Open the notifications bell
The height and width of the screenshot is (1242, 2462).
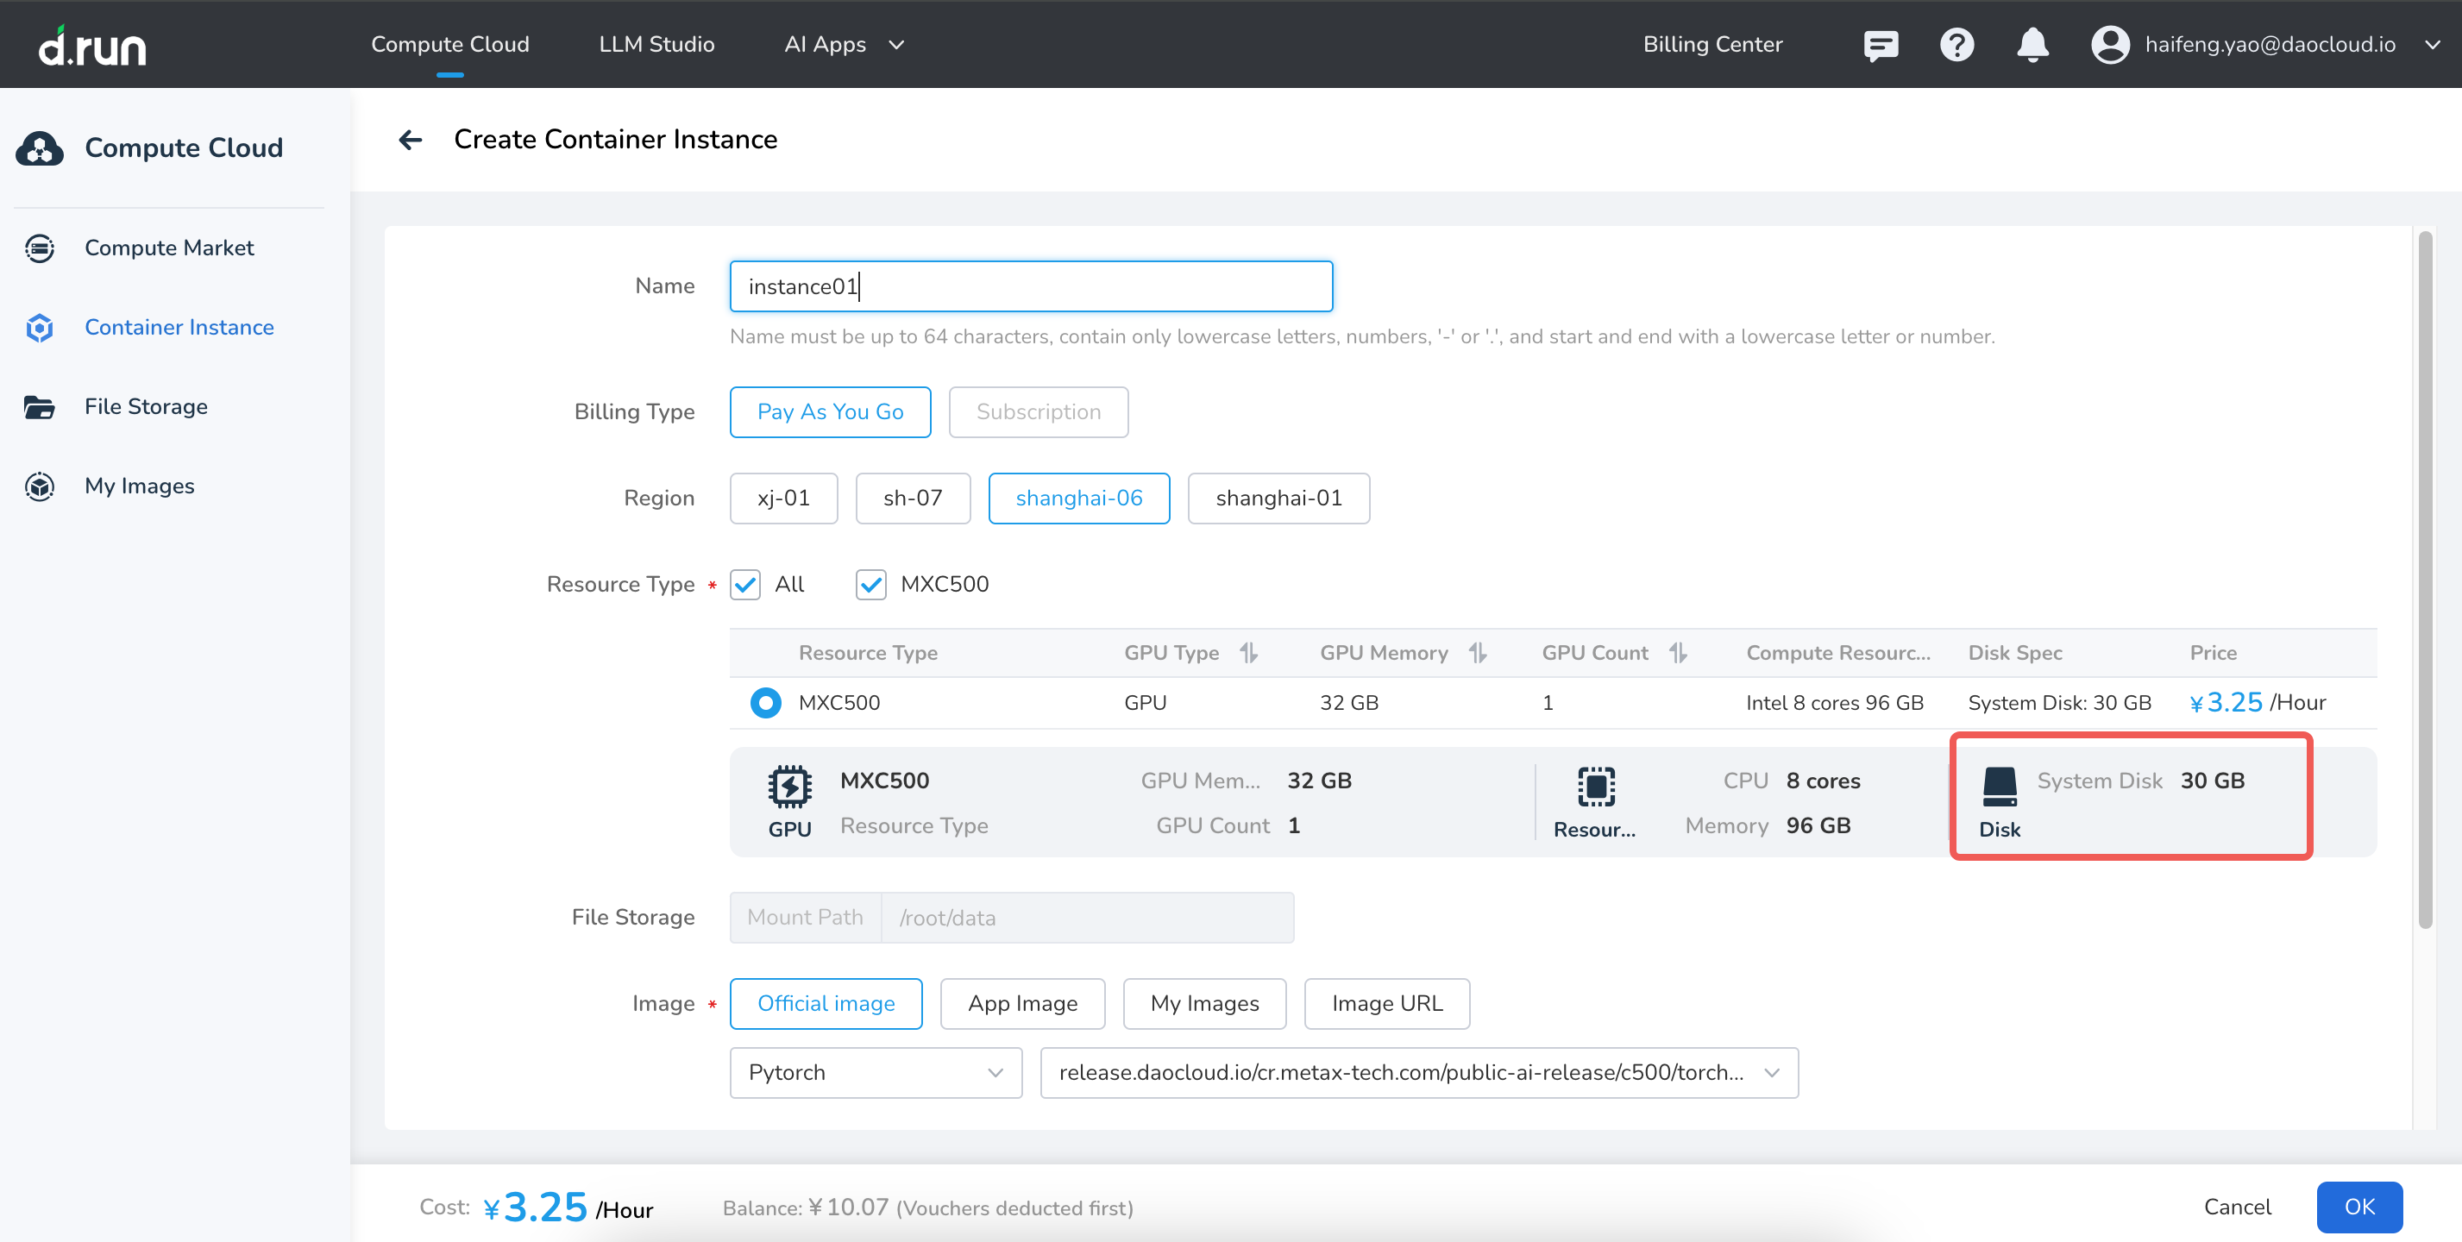coord(2032,45)
